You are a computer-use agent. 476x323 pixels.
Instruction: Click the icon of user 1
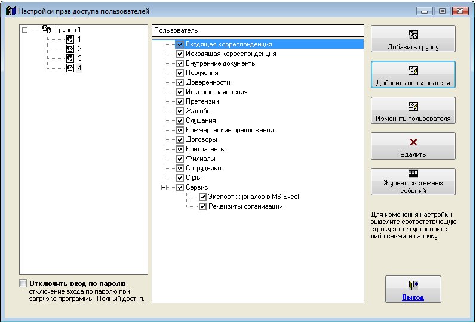coord(70,39)
